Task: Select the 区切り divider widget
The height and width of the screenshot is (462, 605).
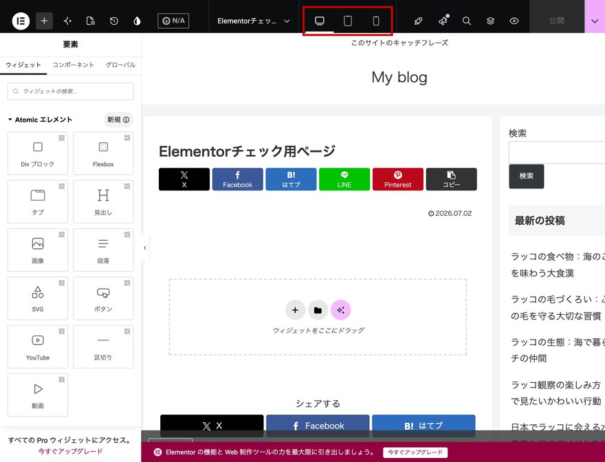Action: [x=103, y=346]
